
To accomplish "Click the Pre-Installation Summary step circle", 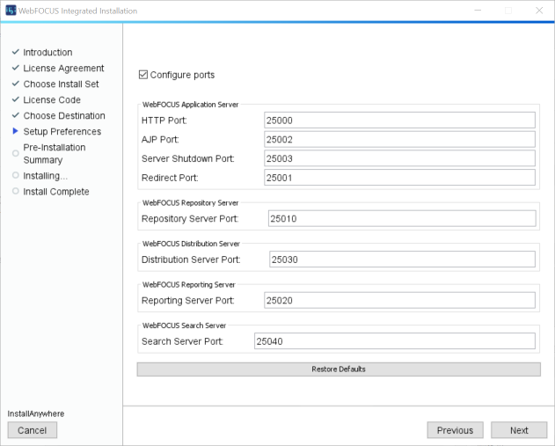I will coord(15,153).
